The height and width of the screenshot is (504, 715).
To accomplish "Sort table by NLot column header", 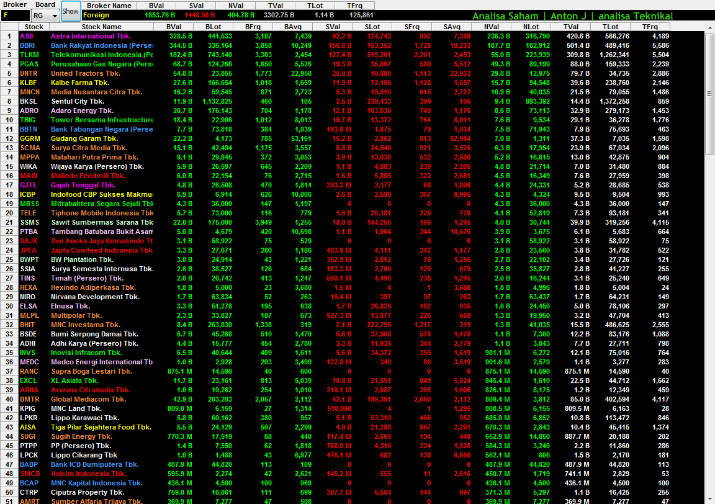I will [x=531, y=27].
